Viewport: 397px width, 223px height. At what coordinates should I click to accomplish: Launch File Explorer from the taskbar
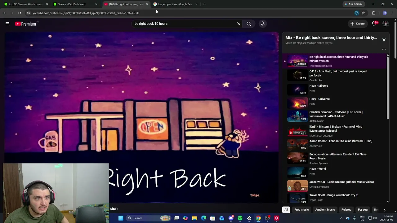(x=194, y=218)
